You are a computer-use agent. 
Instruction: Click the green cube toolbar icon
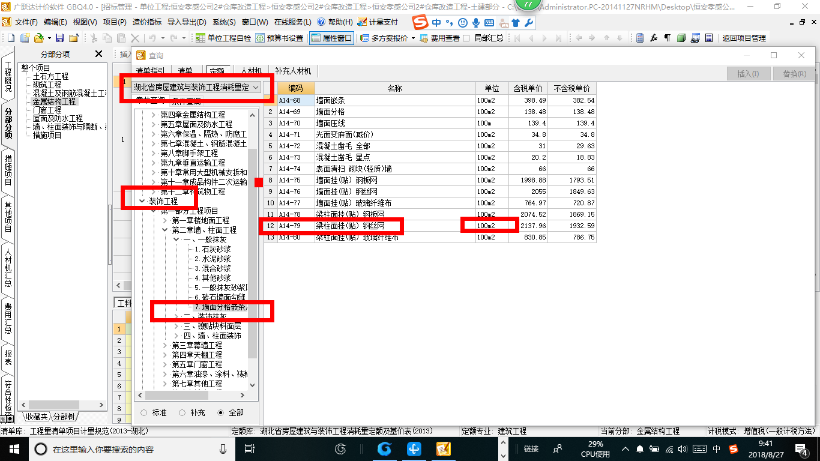[x=681, y=38]
